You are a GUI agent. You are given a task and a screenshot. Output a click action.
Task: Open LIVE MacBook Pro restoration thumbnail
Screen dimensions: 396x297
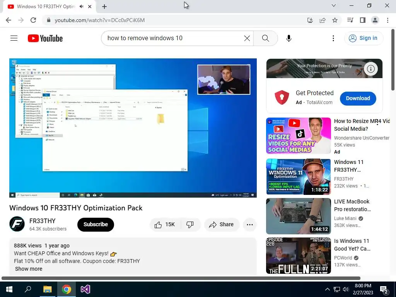coord(298,216)
